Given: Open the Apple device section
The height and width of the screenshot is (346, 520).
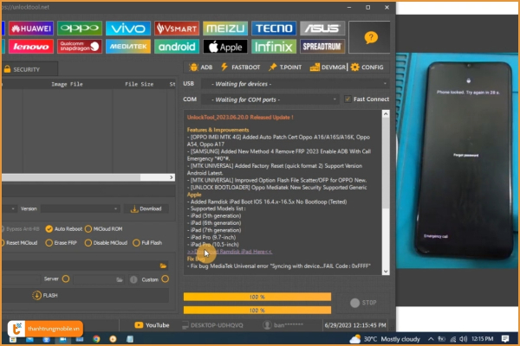Looking at the screenshot, I should point(226,46).
